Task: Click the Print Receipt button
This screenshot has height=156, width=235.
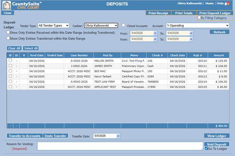Action: coord(158,13)
